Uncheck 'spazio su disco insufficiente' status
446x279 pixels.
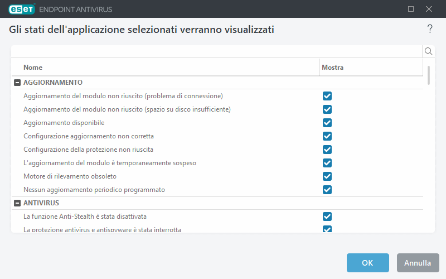coord(327,109)
